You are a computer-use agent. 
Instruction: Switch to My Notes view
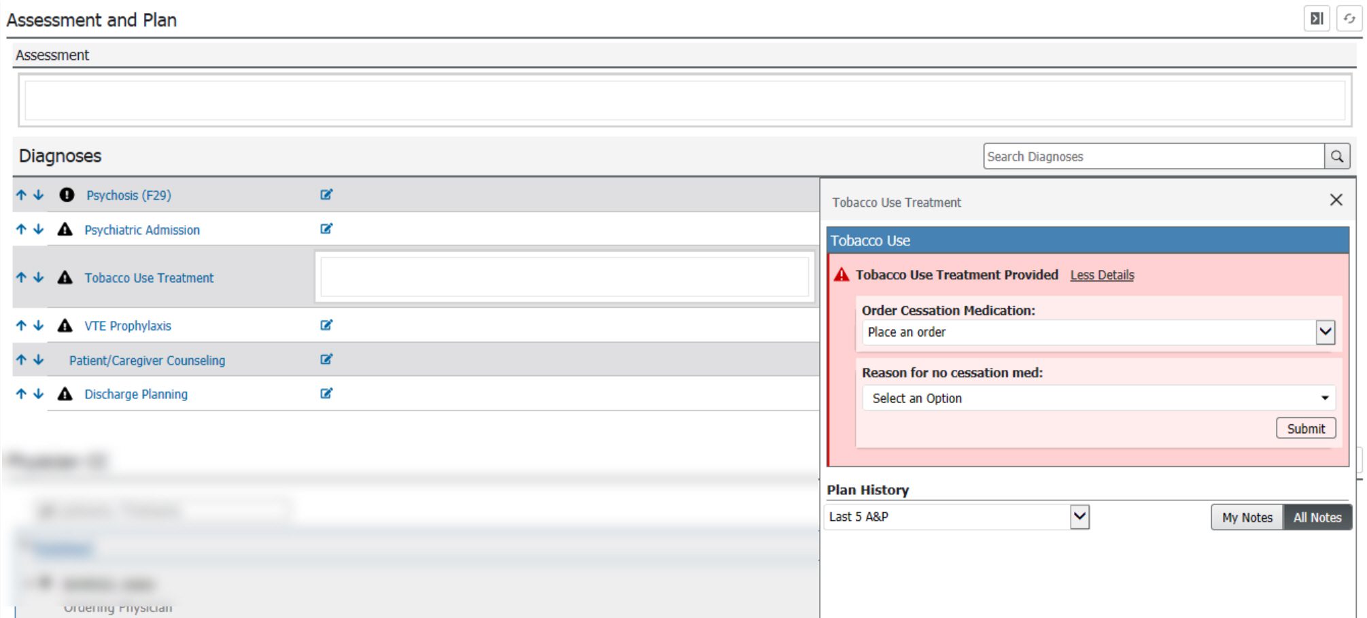click(1247, 517)
